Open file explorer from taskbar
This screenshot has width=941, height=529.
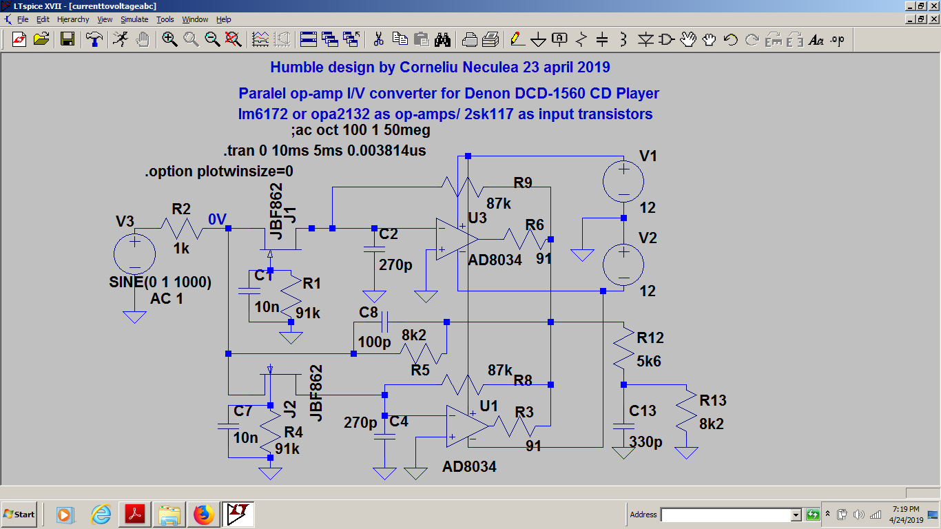(x=169, y=514)
